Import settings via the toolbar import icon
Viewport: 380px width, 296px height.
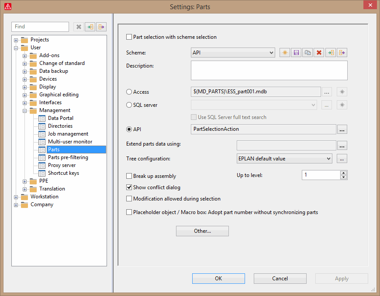tap(90, 27)
